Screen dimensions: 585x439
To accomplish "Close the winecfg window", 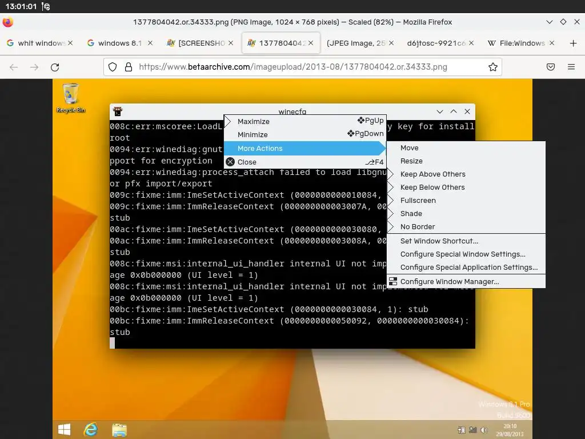I will (x=467, y=111).
